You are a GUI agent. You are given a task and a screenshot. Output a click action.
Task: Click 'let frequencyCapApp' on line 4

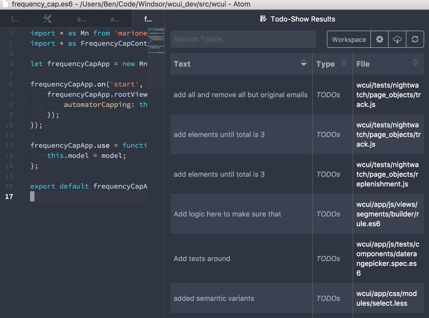(70, 64)
